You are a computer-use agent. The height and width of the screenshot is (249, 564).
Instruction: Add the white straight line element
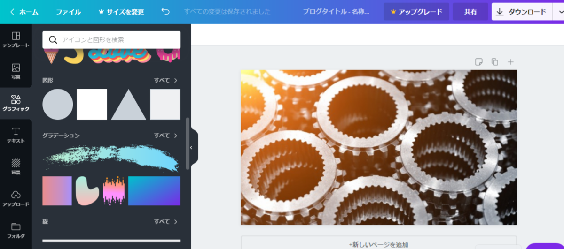[x=111, y=241]
